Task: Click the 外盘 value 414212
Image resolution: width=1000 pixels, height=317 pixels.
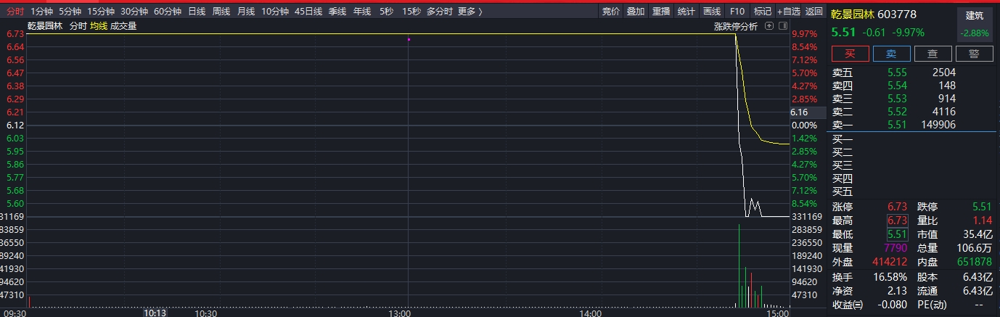Action: [x=890, y=262]
